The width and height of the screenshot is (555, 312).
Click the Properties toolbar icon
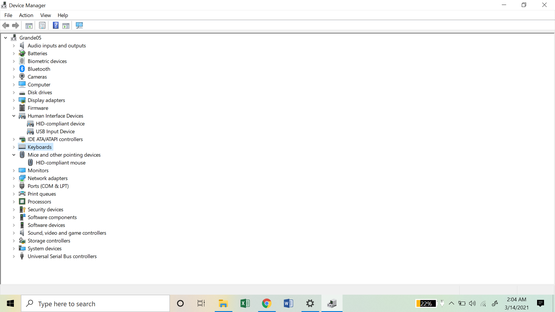point(42,25)
